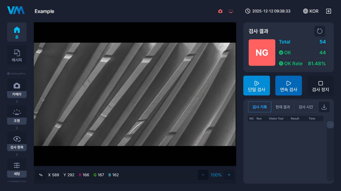This screenshot has height=191, width=341.
Task: Download the inspection log
Action: click(x=324, y=107)
